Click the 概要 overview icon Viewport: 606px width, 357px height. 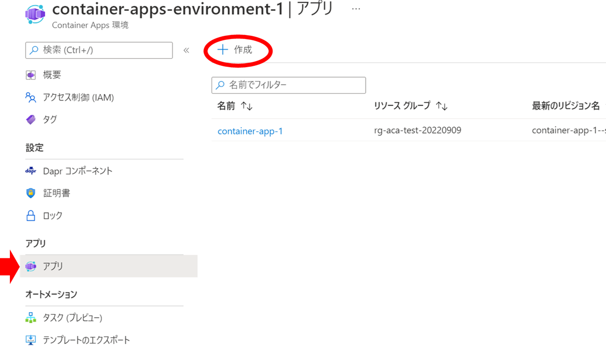(x=31, y=75)
